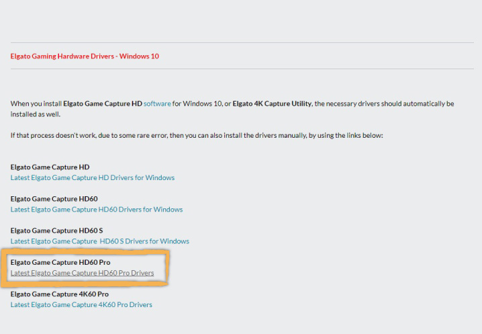Select the bold 'Elgato Game Capture HD60 Pro' heading
This screenshot has width=482, height=334.
pos(60,262)
